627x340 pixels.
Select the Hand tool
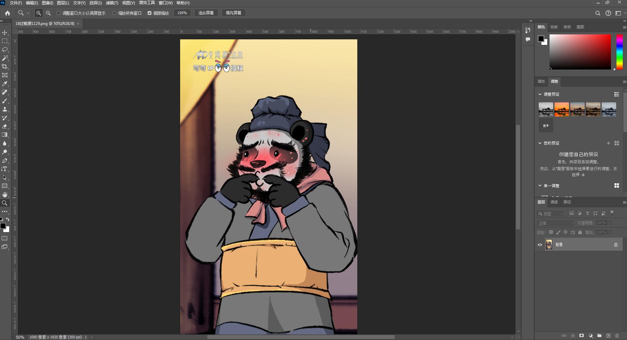click(x=5, y=195)
